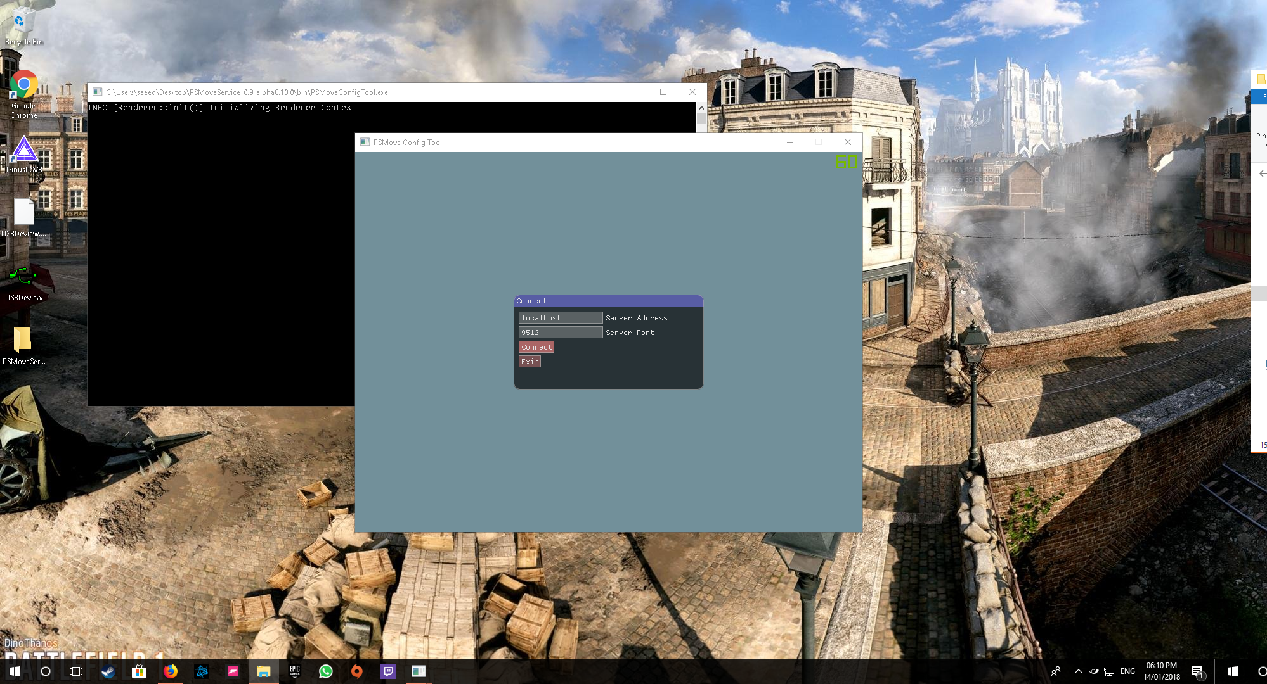Close the PSMove Config Tool window
Image resolution: width=1267 pixels, height=684 pixels.
point(848,142)
